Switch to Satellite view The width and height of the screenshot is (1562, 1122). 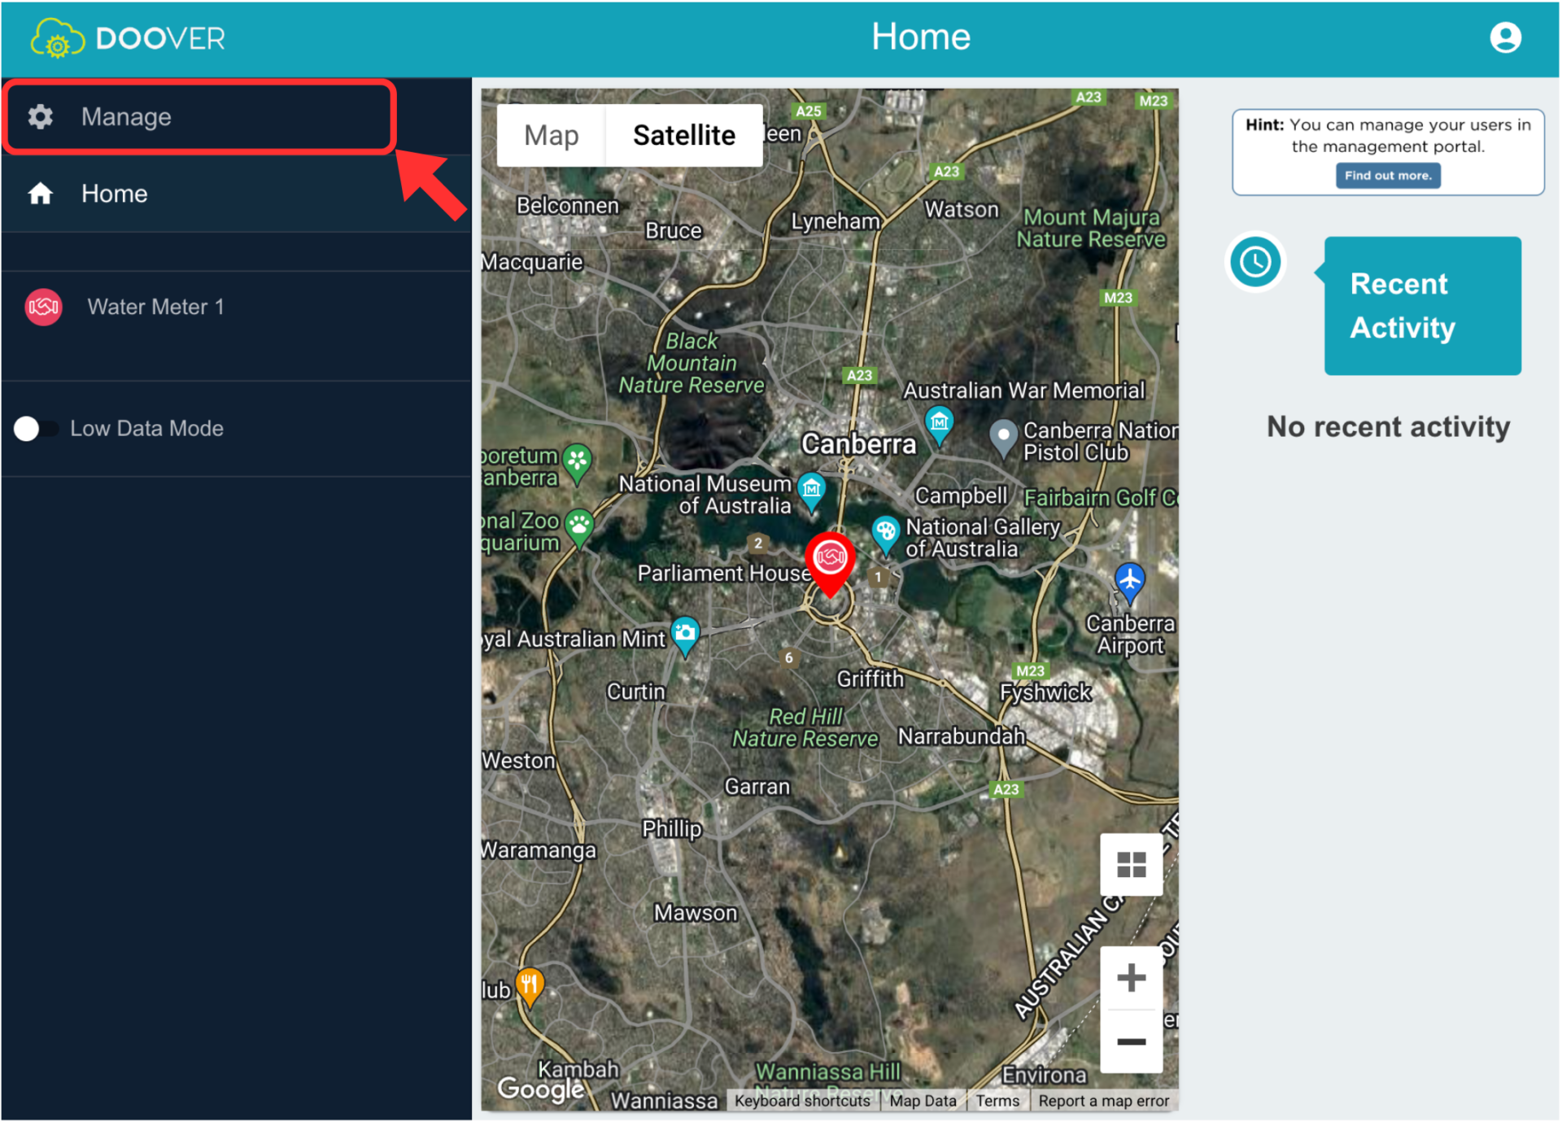[x=683, y=135]
